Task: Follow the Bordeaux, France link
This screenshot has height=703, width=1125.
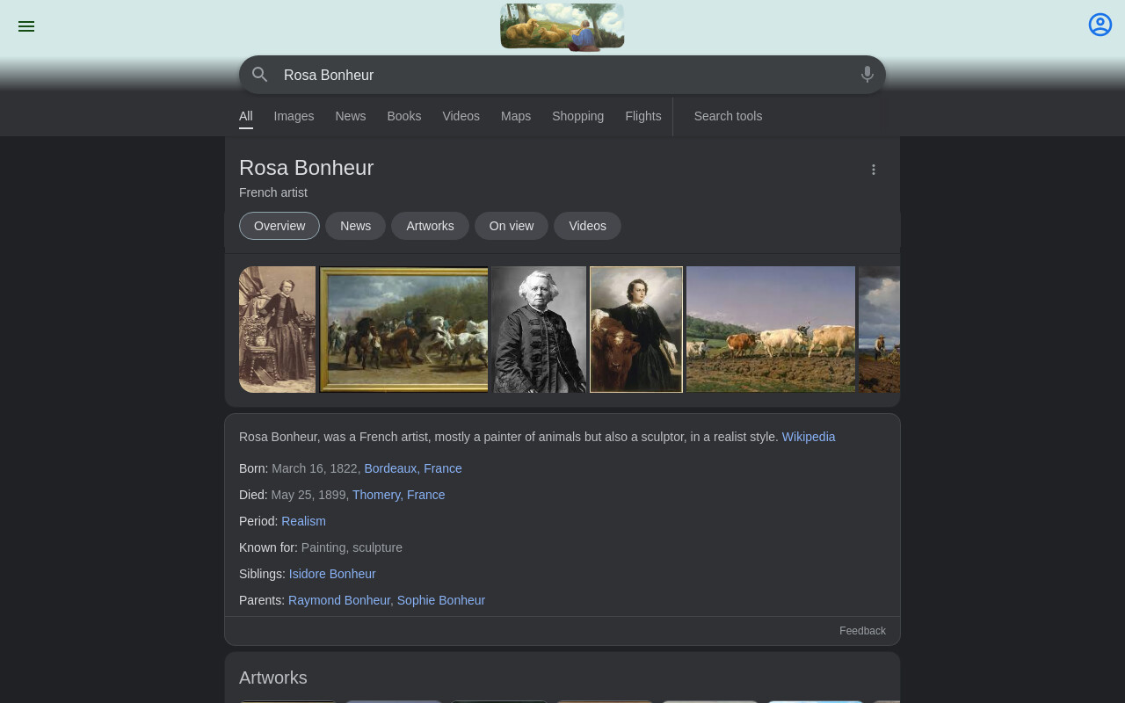Action: click(x=413, y=468)
